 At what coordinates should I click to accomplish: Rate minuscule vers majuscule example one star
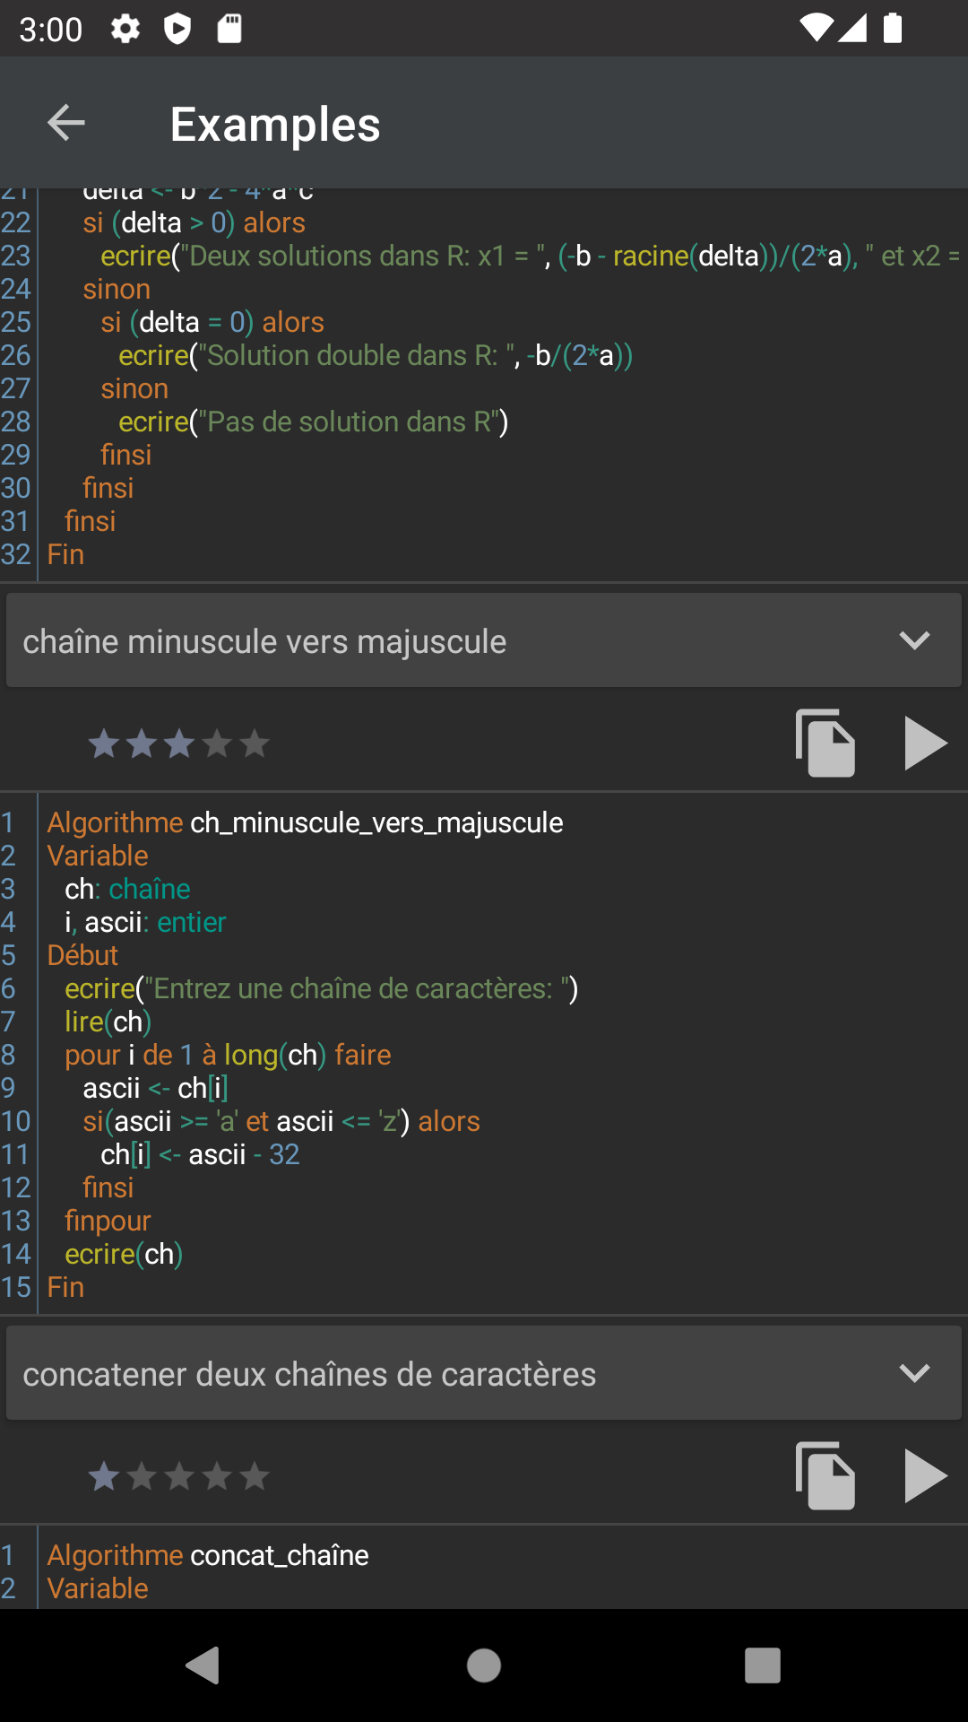[104, 744]
